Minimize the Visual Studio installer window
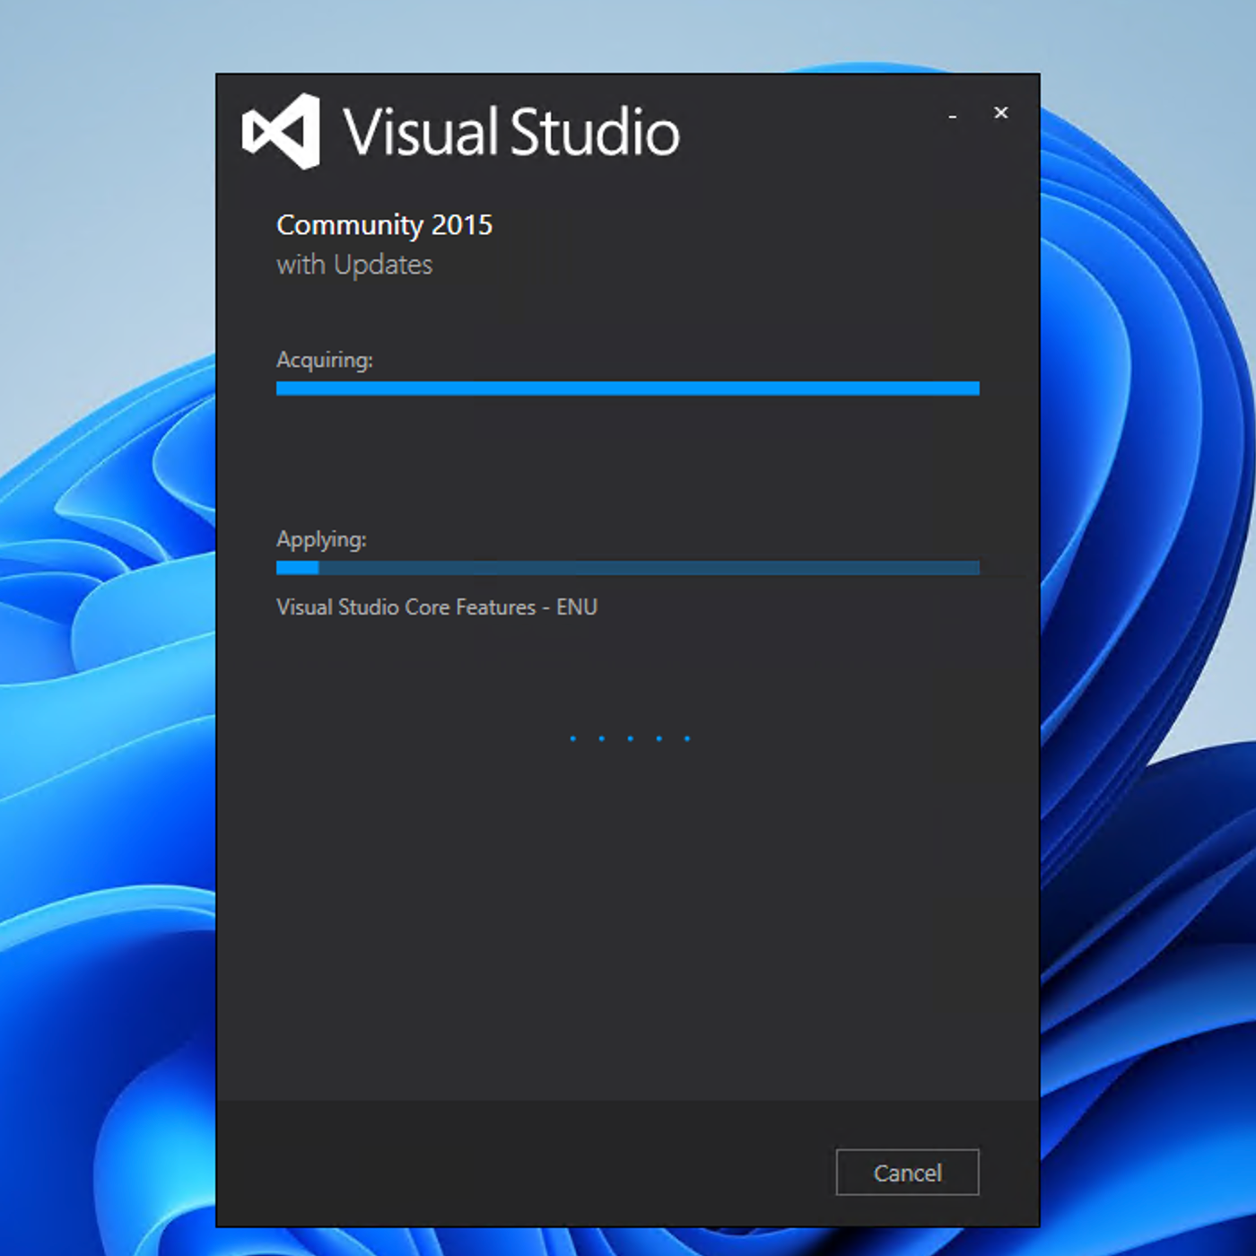 (x=953, y=114)
